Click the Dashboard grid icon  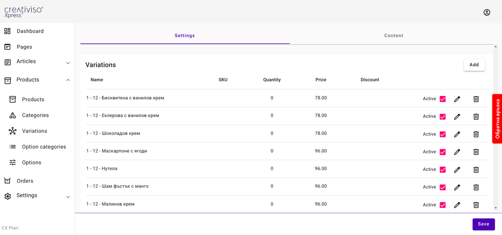[8, 31]
